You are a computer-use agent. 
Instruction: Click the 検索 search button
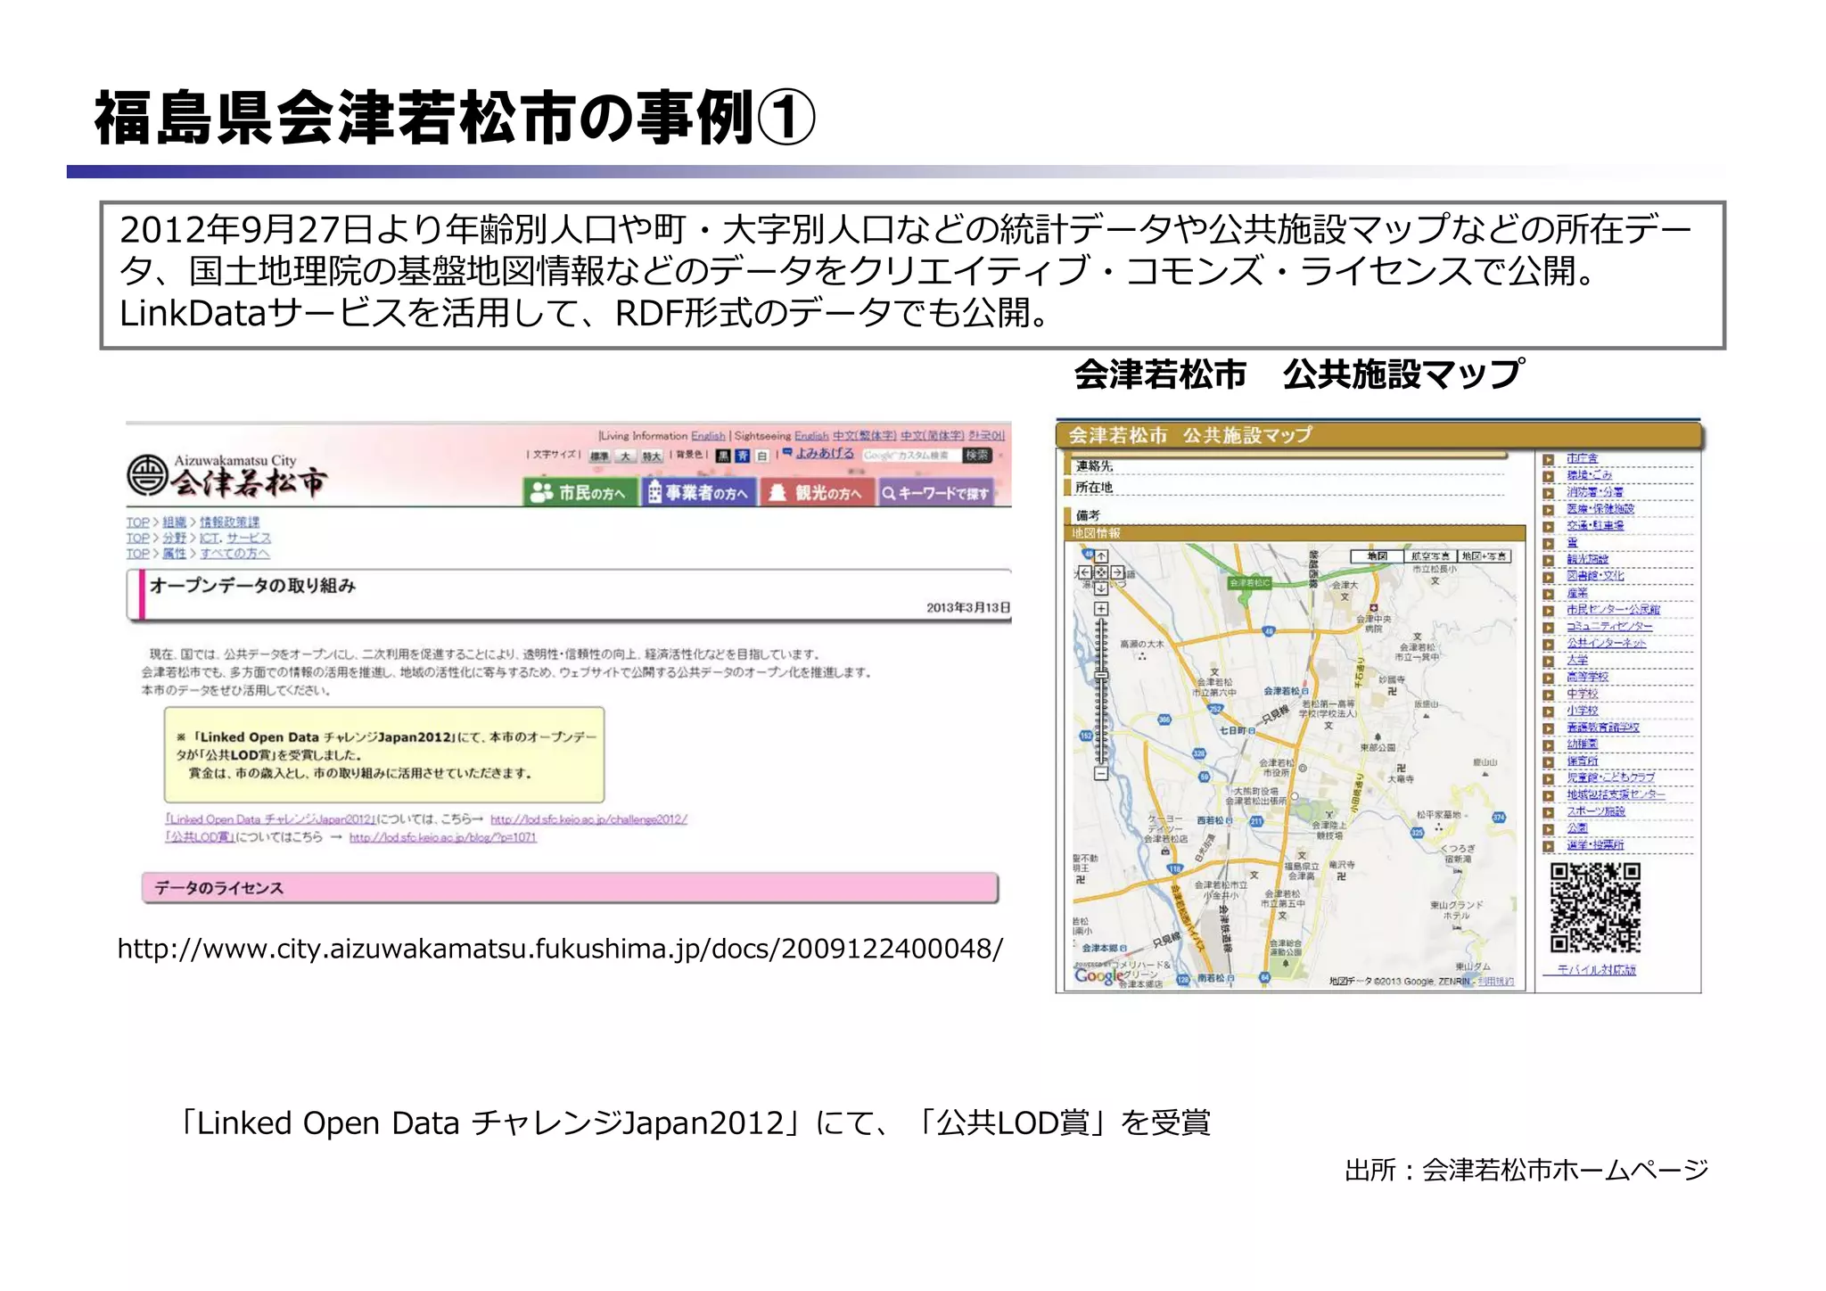(977, 455)
